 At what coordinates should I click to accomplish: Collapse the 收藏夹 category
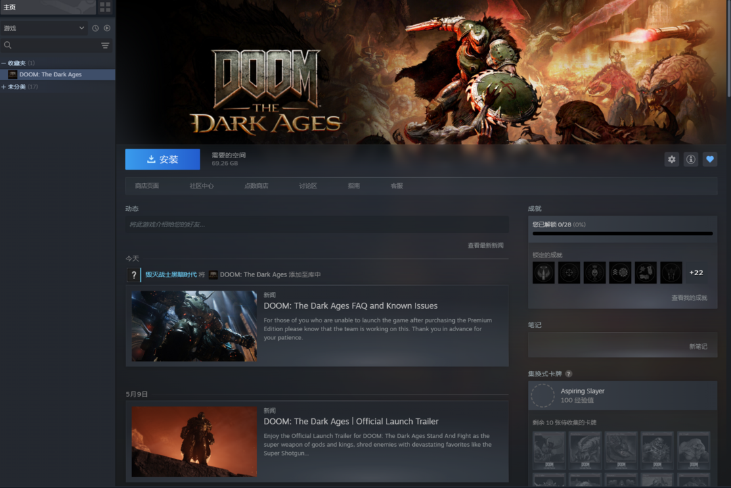(4, 63)
